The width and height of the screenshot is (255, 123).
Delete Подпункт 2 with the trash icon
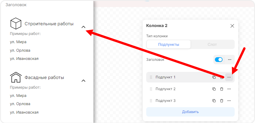(x=221, y=89)
